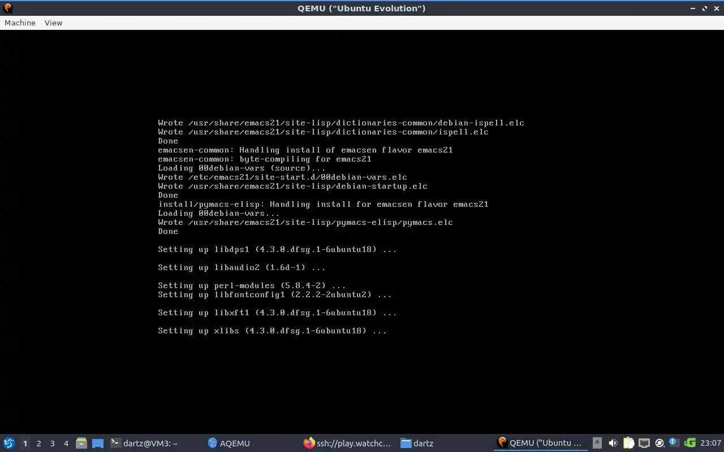The image size is (724, 452).
Task: Open the clipboard manager tray icon
Action: [x=628, y=443]
